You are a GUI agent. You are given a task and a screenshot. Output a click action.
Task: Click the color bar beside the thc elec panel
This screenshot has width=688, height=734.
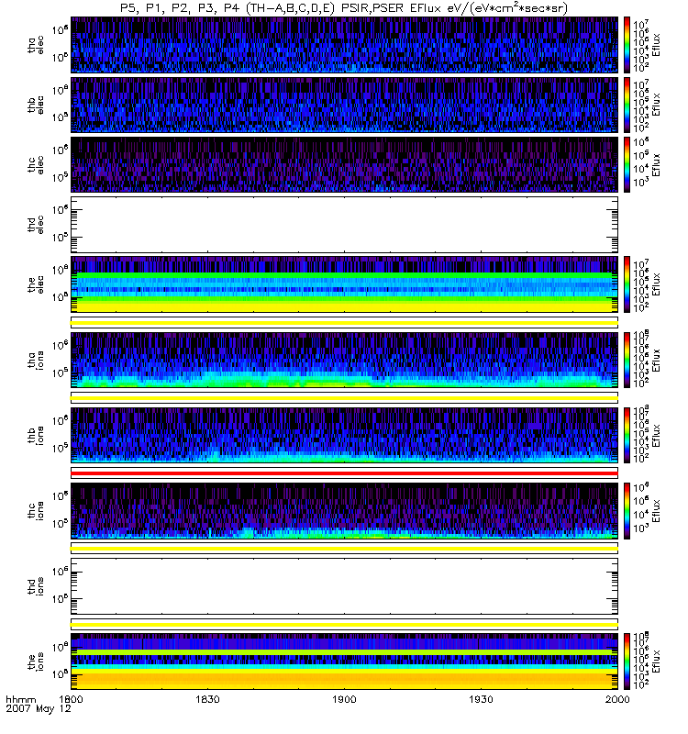pos(627,165)
